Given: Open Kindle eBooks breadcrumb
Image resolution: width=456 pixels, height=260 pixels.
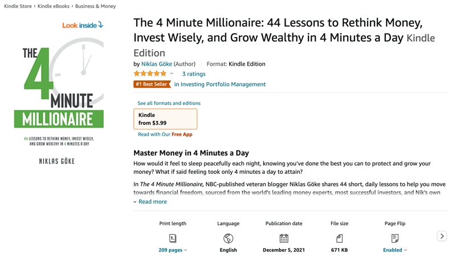Looking at the screenshot, I should click(x=54, y=6).
